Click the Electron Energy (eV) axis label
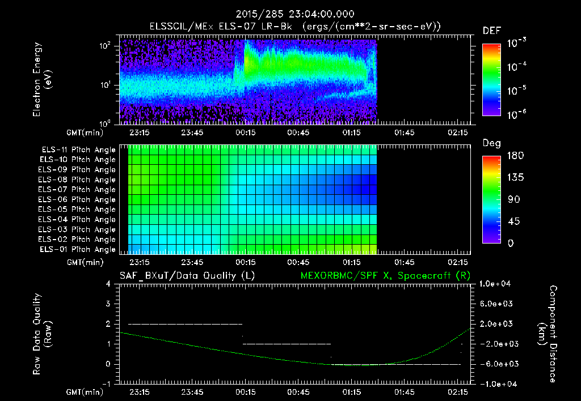The width and height of the screenshot is (581, 401). coord(42,79)
